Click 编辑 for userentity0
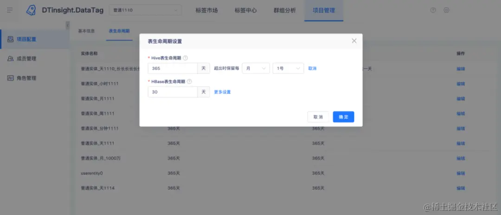Viewport: 501px width, 215px height. coord(461,173)
